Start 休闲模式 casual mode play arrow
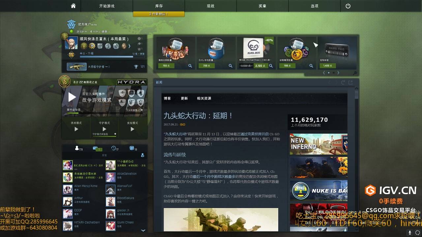Image resolution: width=422 pixels, height=237 pixels. coord(76,129)
